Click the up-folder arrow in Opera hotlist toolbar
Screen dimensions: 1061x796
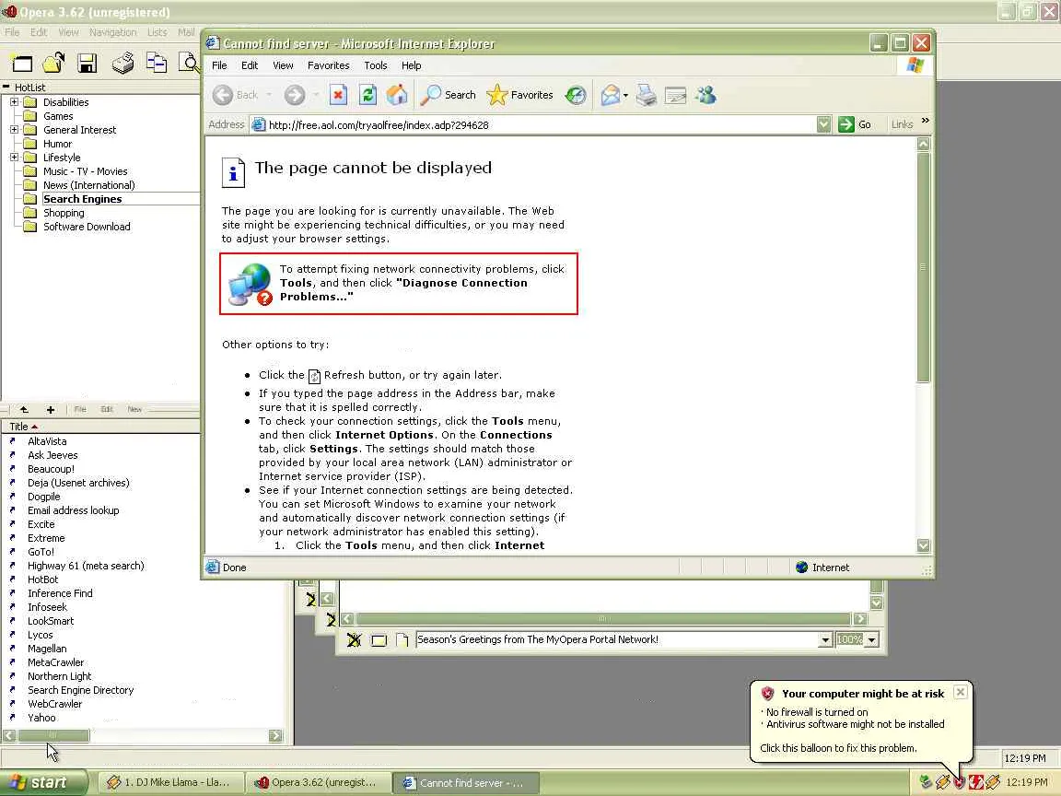[24, 409]
